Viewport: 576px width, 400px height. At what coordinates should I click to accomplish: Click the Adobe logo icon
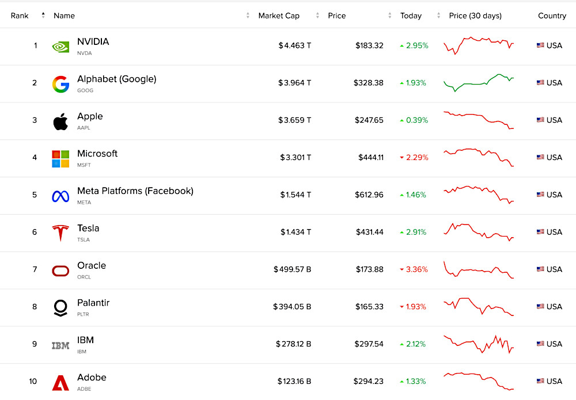pyautogui.click(x=60, y=382)
